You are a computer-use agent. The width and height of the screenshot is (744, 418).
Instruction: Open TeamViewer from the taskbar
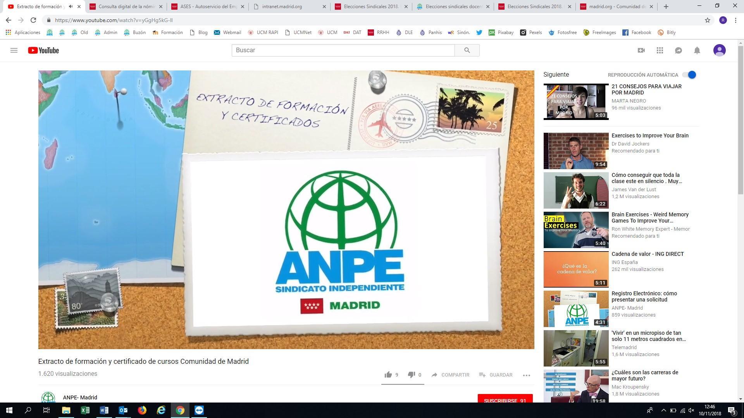199,410
